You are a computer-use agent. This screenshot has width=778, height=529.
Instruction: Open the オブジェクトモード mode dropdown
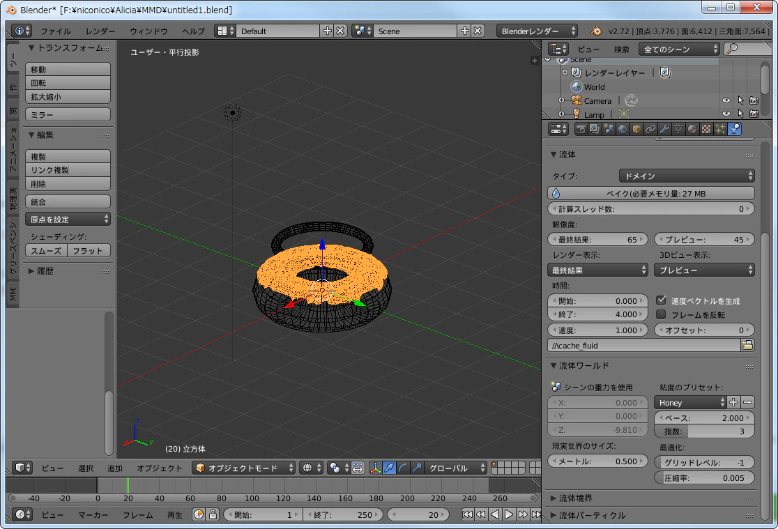coord(243,468)
